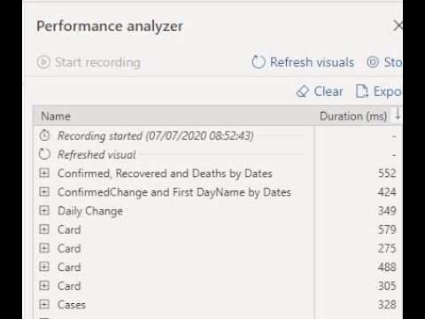Click the clock icon beside Recording started
This screenshot has width=425, height=319.
point(44,136)
